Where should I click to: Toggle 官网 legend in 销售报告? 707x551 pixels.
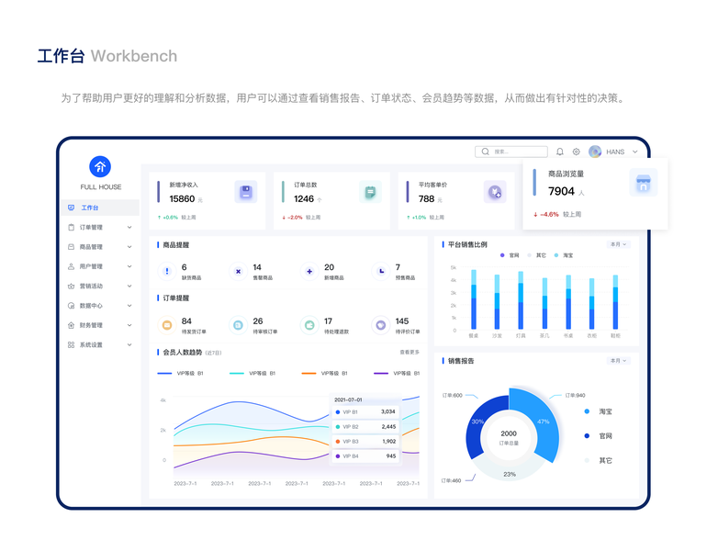click(x=599, y=435)
